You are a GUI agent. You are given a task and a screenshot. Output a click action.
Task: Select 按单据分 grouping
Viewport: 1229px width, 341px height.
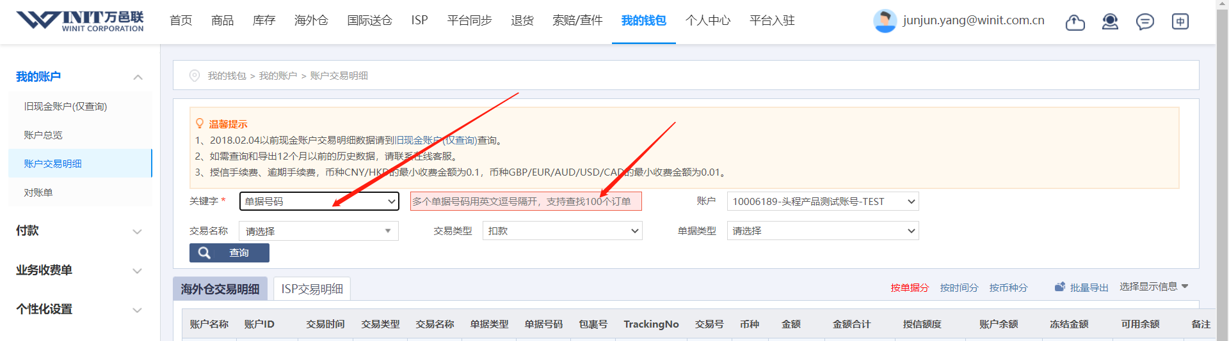point(910,287)
